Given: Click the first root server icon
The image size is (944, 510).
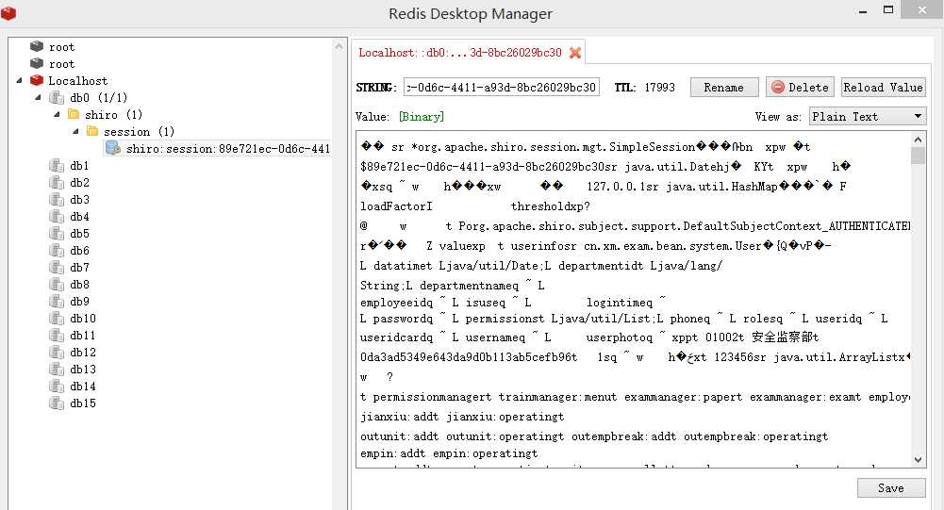Looking at the screenshot, I should [x=37, y=46].
